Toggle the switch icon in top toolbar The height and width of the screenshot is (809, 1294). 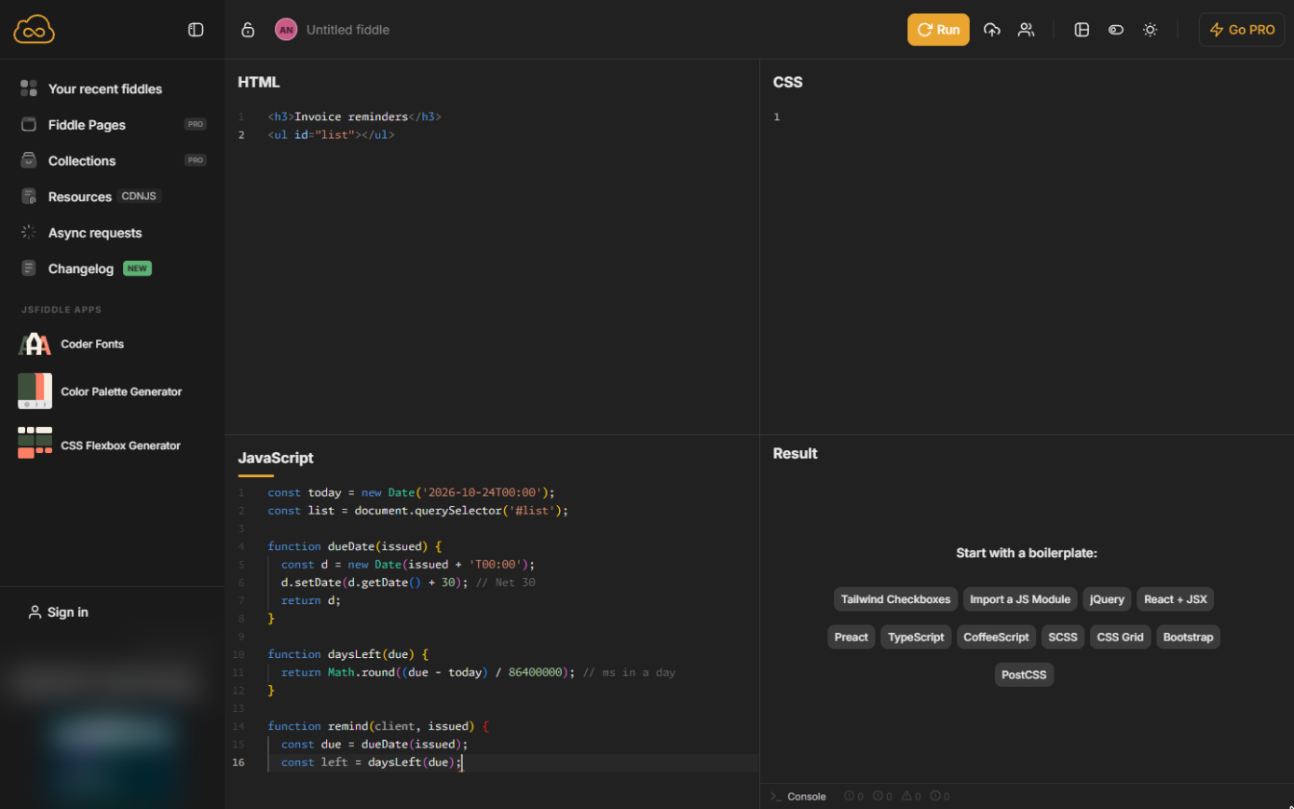(1116, 30)
